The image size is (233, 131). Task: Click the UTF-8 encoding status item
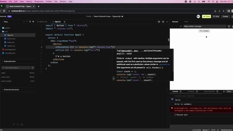coord(213,130)
